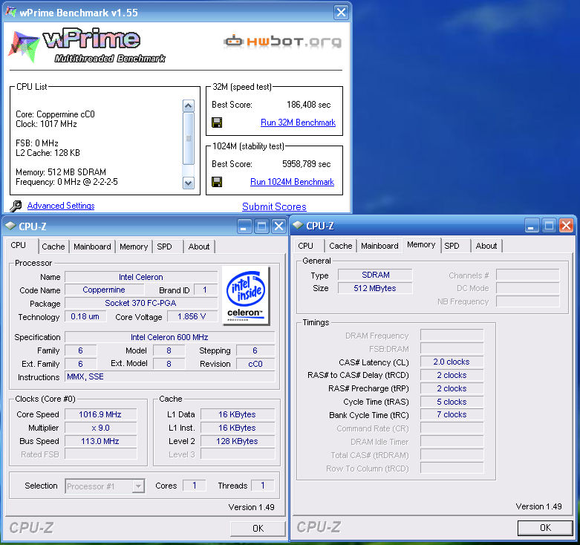This screenshot has height=545, width=580.
Task: Click the right CPU-Z window title icon
Action: (298, 225)
